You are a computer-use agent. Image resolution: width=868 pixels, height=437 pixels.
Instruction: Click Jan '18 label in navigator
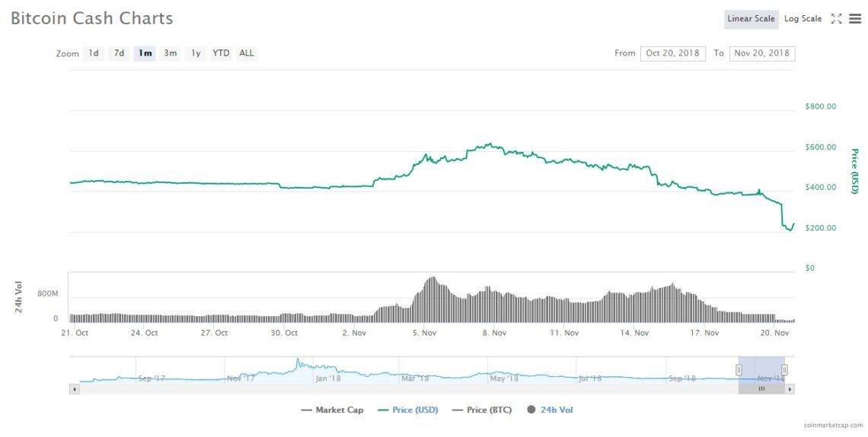tap(328, 378)
